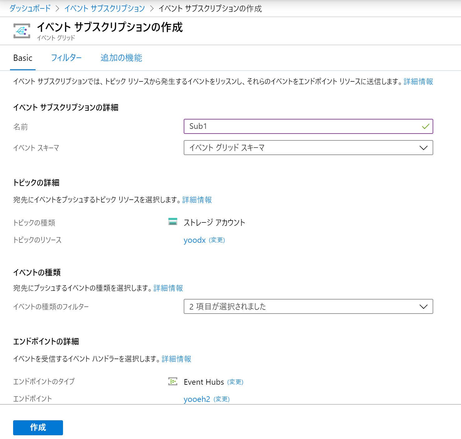Click the イベント グリッド subtitle text

coord(56,38)
